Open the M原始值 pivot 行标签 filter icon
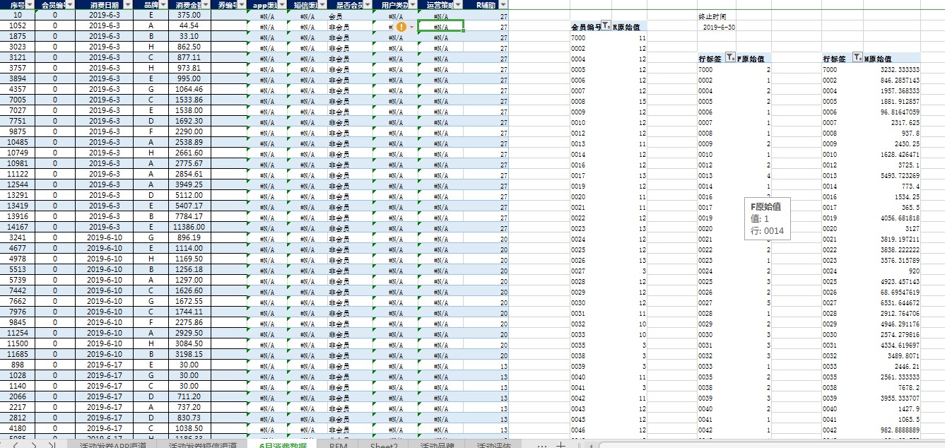 (857, 58)
